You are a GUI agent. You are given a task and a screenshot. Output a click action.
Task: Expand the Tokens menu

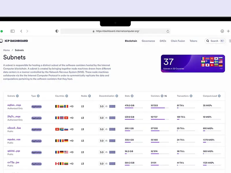tap(193, 41)
